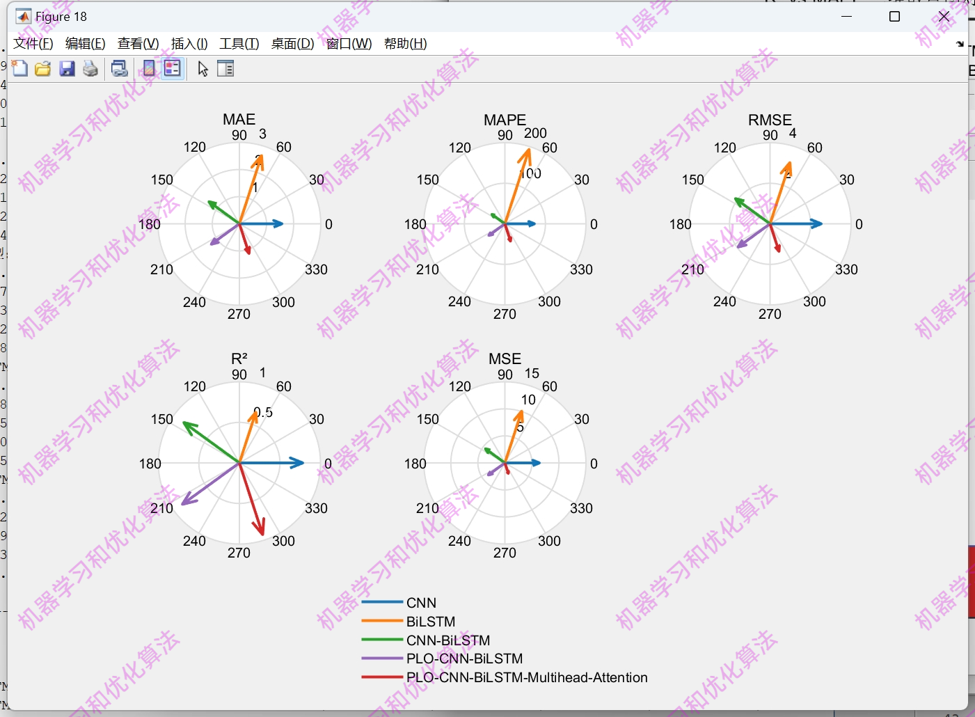The image size is (975, 717).
Task: Click the Link Plot toolbar icon
Action: coord(120,68)
